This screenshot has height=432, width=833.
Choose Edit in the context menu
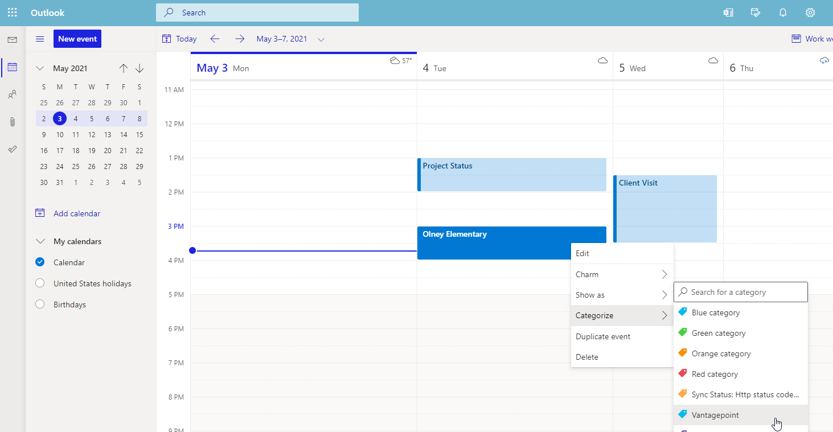[x=622, y=253]
